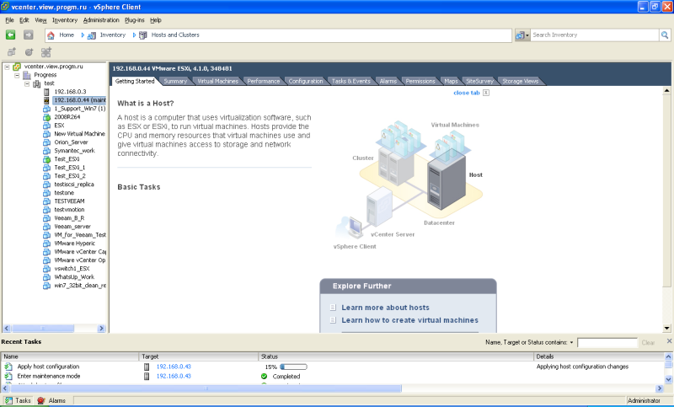
Task: Click the host icon for 192.168.0.3
Action: 46,92
